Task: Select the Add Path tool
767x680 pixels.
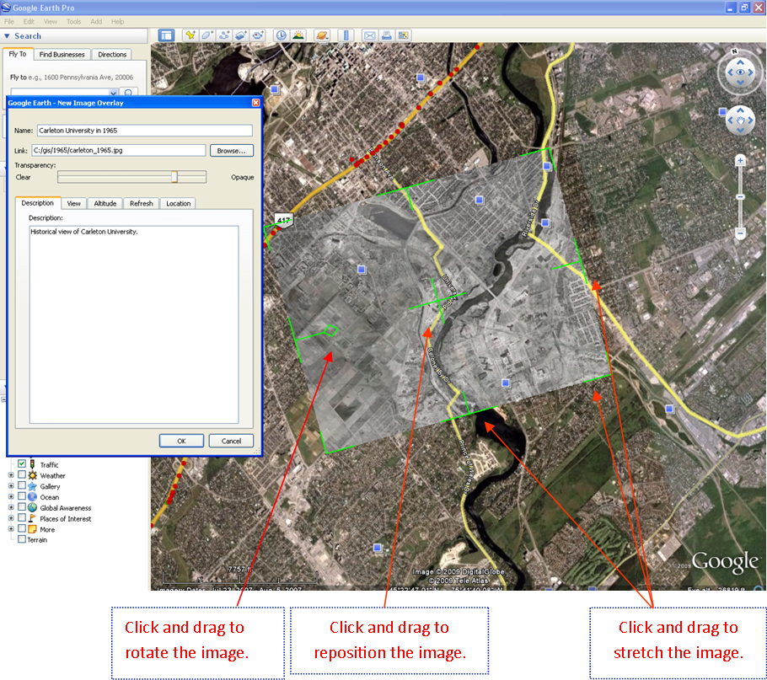Action: coord(222,35)
